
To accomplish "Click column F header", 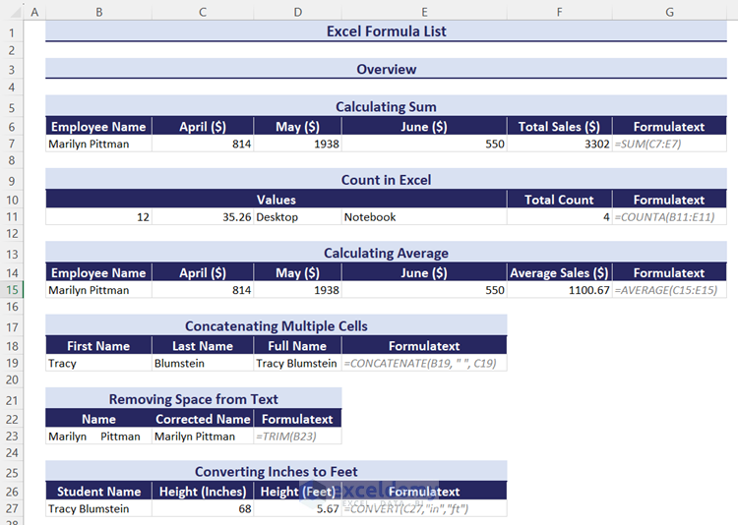I will pyautogui.click(x=560, y=12).
